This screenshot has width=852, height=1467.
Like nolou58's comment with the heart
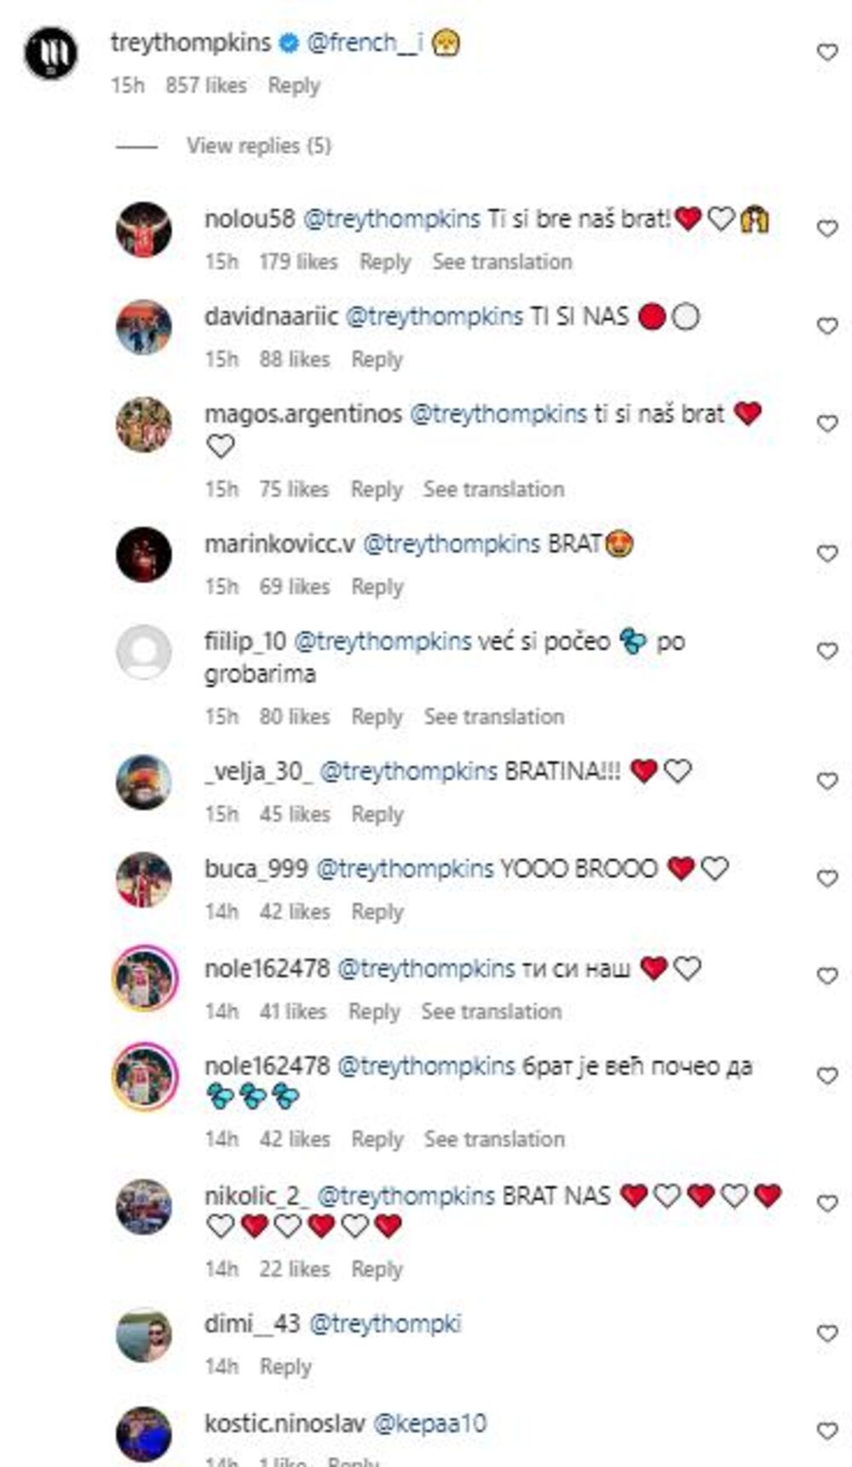pos(827,228)
